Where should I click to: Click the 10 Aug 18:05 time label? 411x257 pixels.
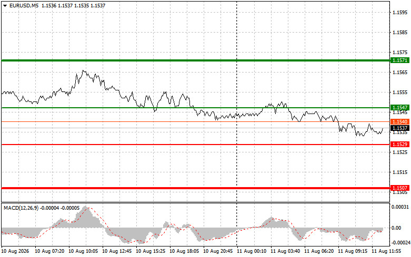click(x=184, y=251)
